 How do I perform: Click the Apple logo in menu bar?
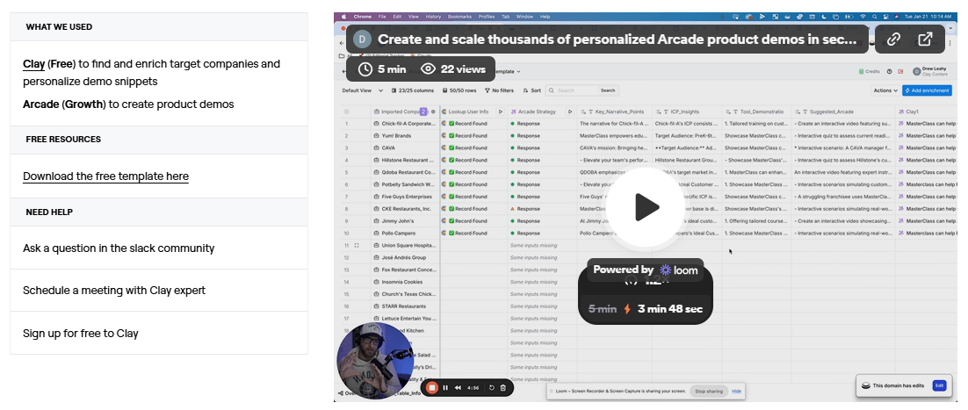[x=343, y=17]
